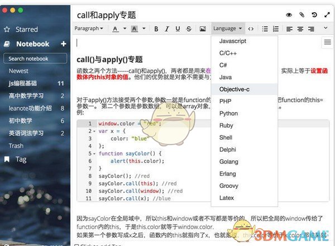
Task: Open the Trash folder
Action: [16, 146]
